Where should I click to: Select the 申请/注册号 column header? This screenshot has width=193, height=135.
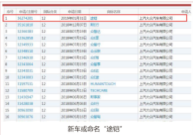[x=28, y=12]
